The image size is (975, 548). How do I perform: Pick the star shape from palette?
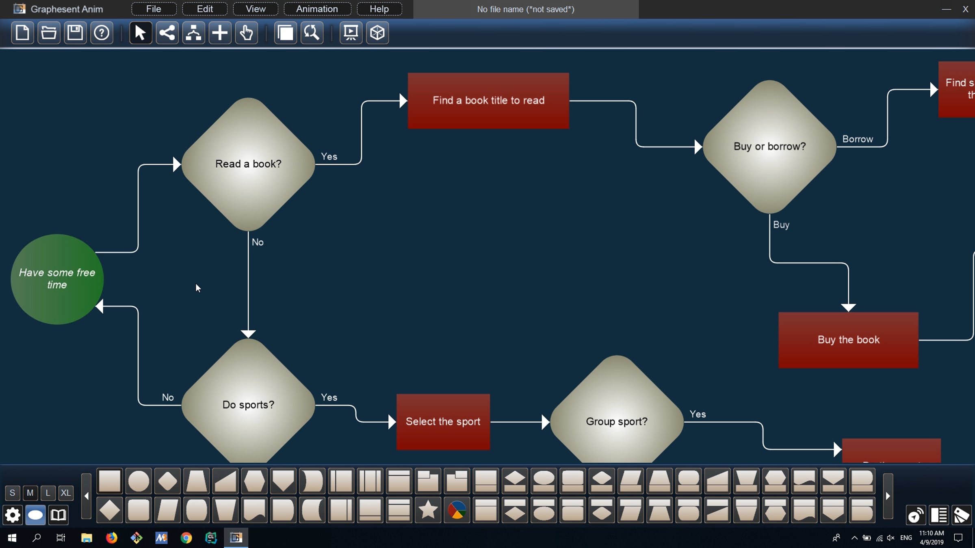428,510
